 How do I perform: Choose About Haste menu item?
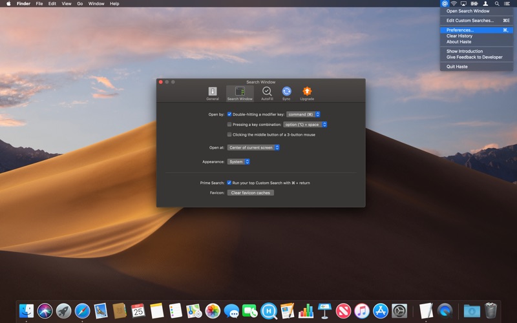tap(476, 42)
